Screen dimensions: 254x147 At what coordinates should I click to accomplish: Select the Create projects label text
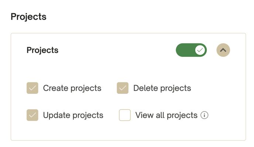pos(72,88)
